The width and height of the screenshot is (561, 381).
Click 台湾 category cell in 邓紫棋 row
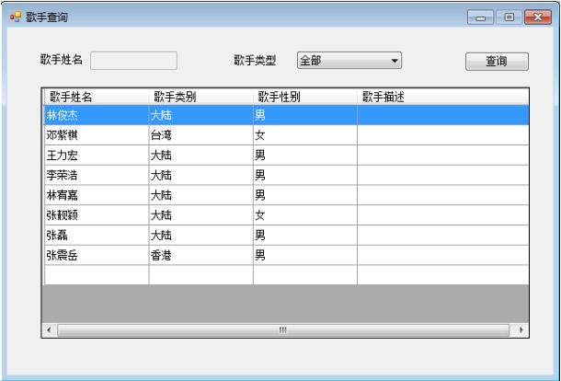pos(201,135)
